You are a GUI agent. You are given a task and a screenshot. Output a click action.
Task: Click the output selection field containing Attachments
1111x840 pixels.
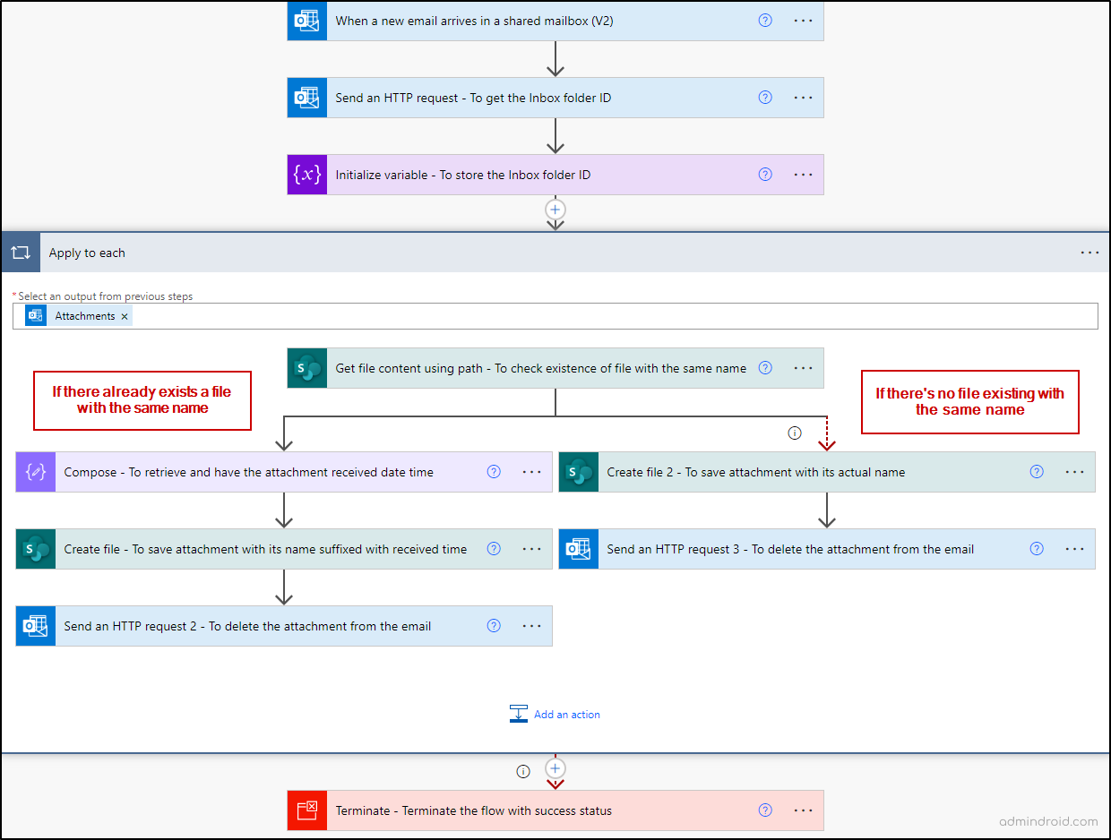(555, 316)
